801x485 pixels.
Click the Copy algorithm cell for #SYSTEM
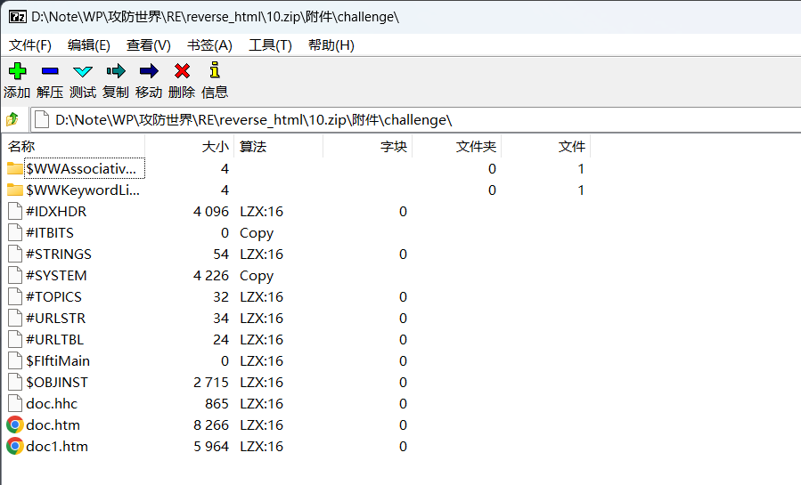point(257,276)
